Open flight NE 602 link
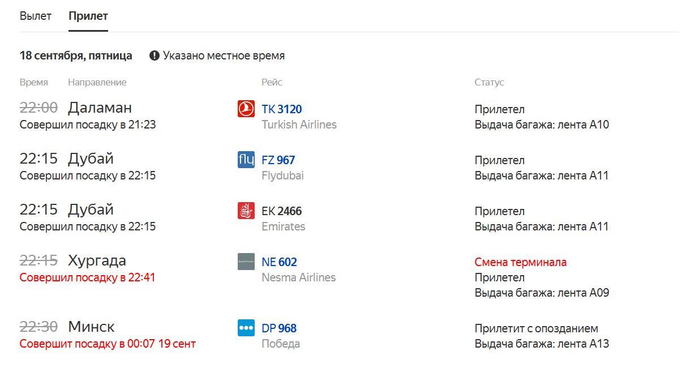Image resolution: width=682 pixels, height=368 pixels. [279, 262]
